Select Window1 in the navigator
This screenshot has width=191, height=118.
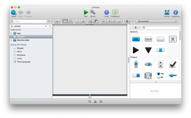[31, 37]
